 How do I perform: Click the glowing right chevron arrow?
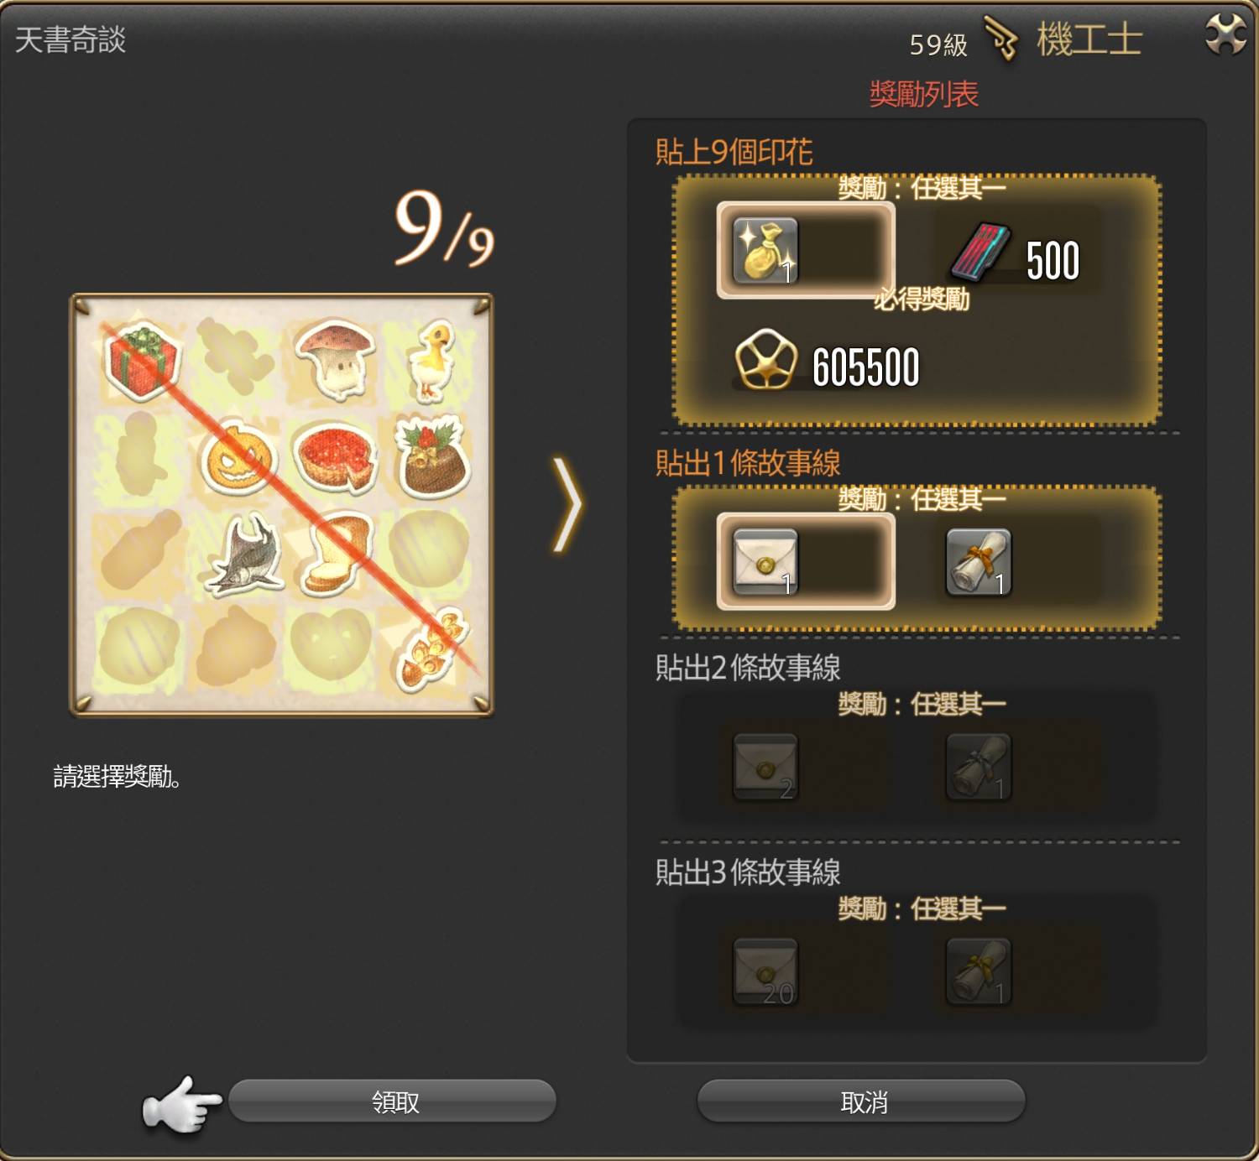click(x=567, y=504)
